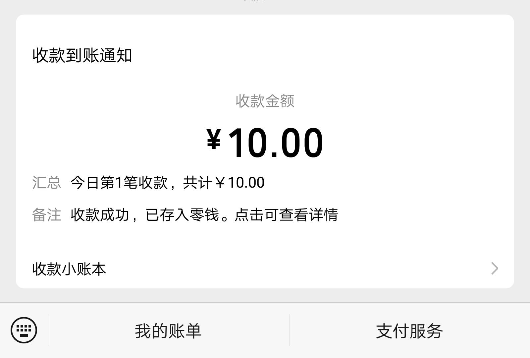Click the 收款金额 label
Viewport: 530px width, 358px height.
265,101
